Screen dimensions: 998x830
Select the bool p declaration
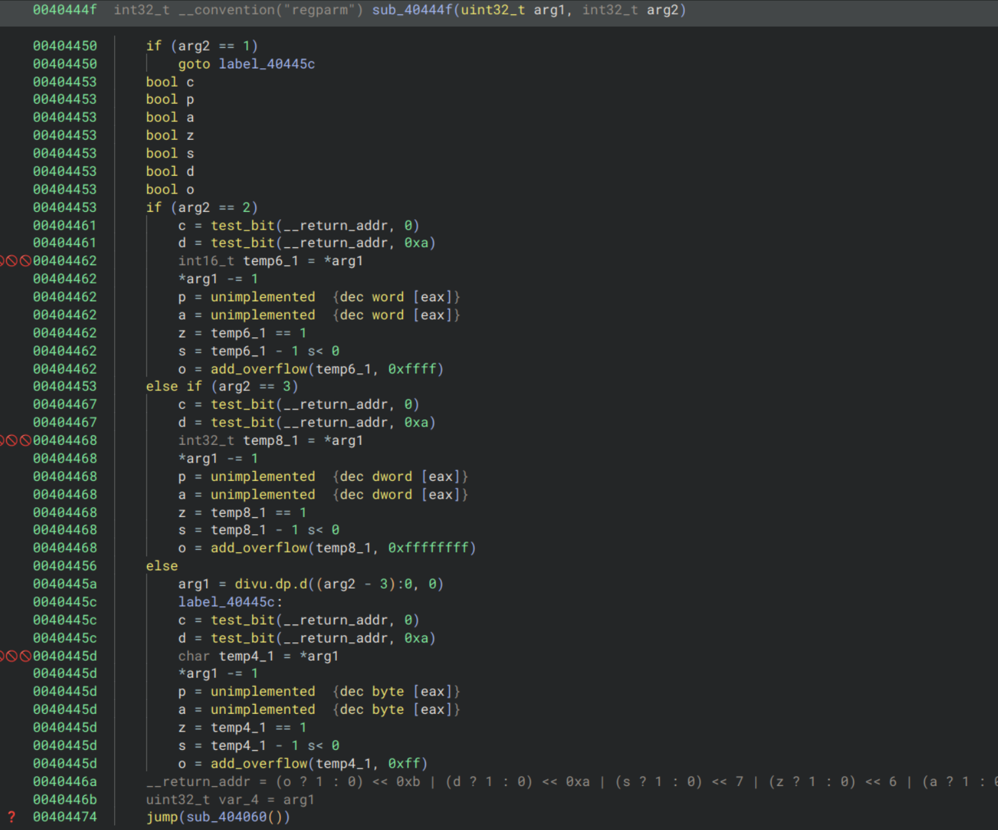coord(170,99)
